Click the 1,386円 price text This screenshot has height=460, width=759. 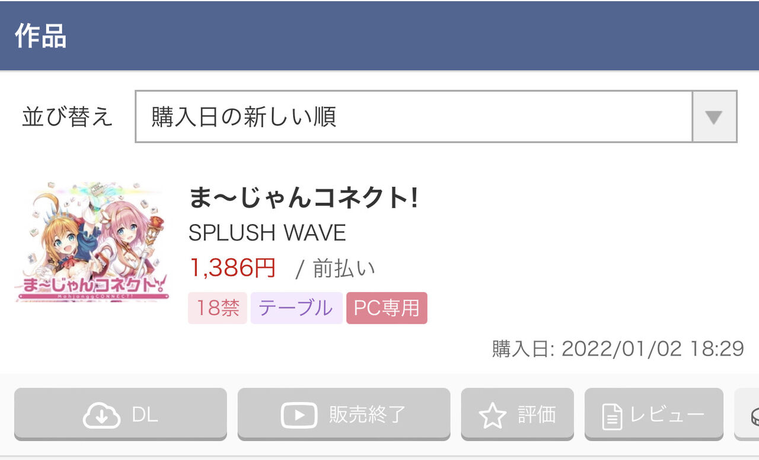[x=232, y=268]
